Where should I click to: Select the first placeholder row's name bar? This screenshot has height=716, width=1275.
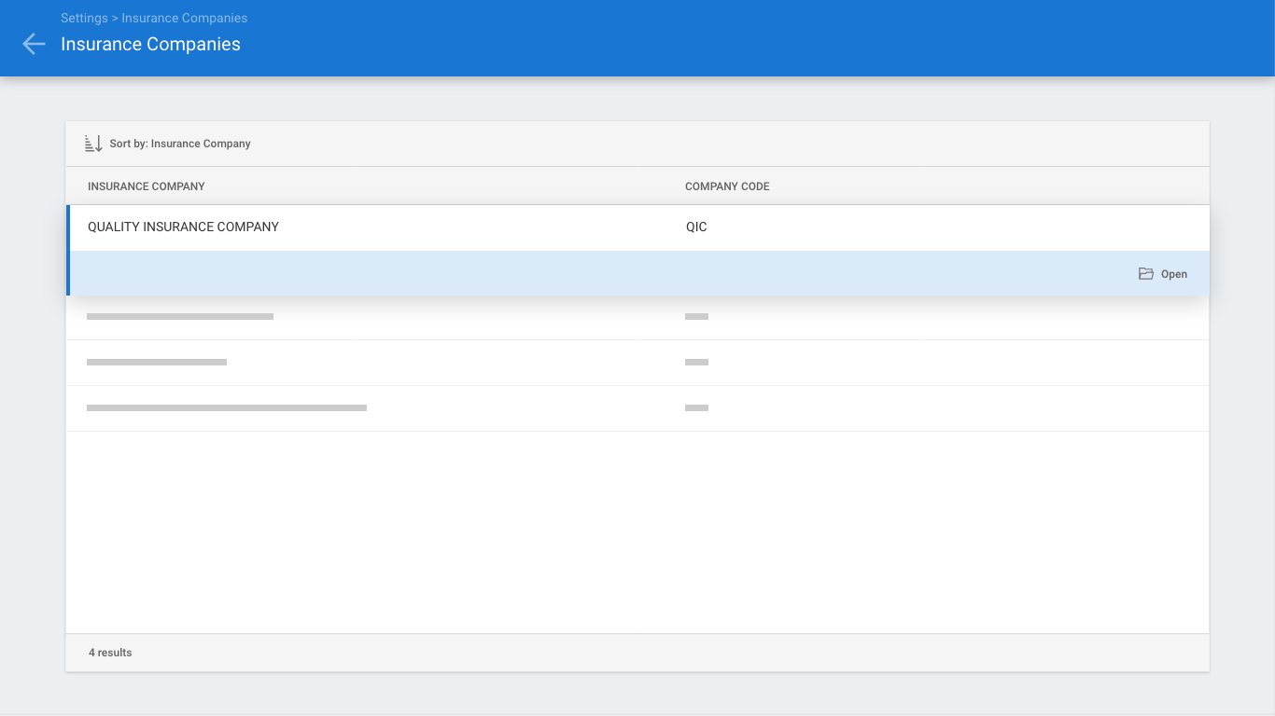pyautogui.click(x=180, y=317)
